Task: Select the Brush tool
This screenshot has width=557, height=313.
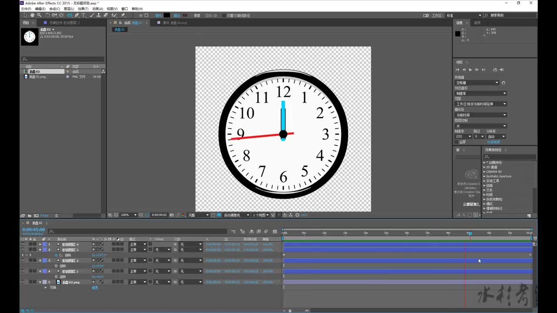Action: point(92,15)
